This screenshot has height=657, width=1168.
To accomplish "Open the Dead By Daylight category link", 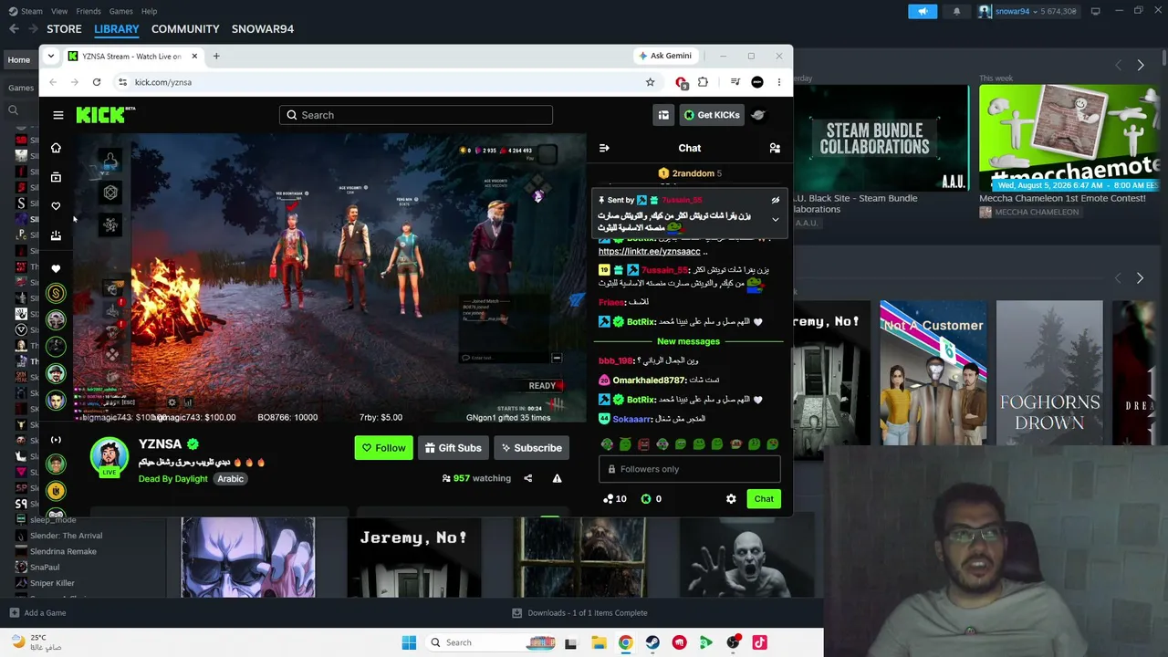I will pos(173,479).
